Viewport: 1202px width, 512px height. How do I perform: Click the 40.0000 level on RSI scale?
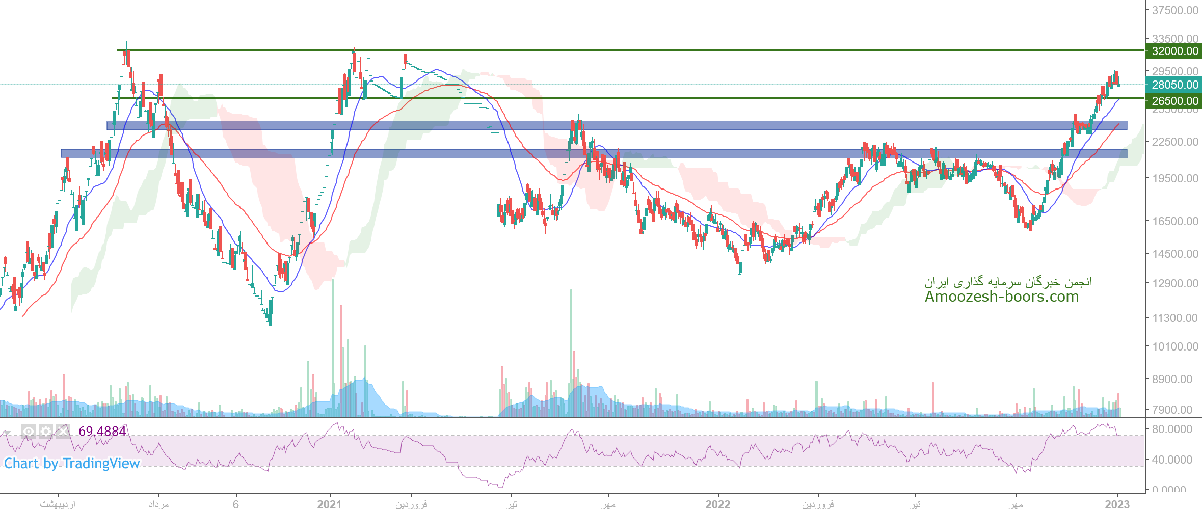1172,460
